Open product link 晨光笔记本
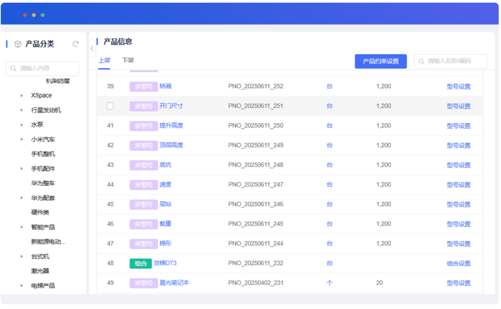 tap(174, 283)
